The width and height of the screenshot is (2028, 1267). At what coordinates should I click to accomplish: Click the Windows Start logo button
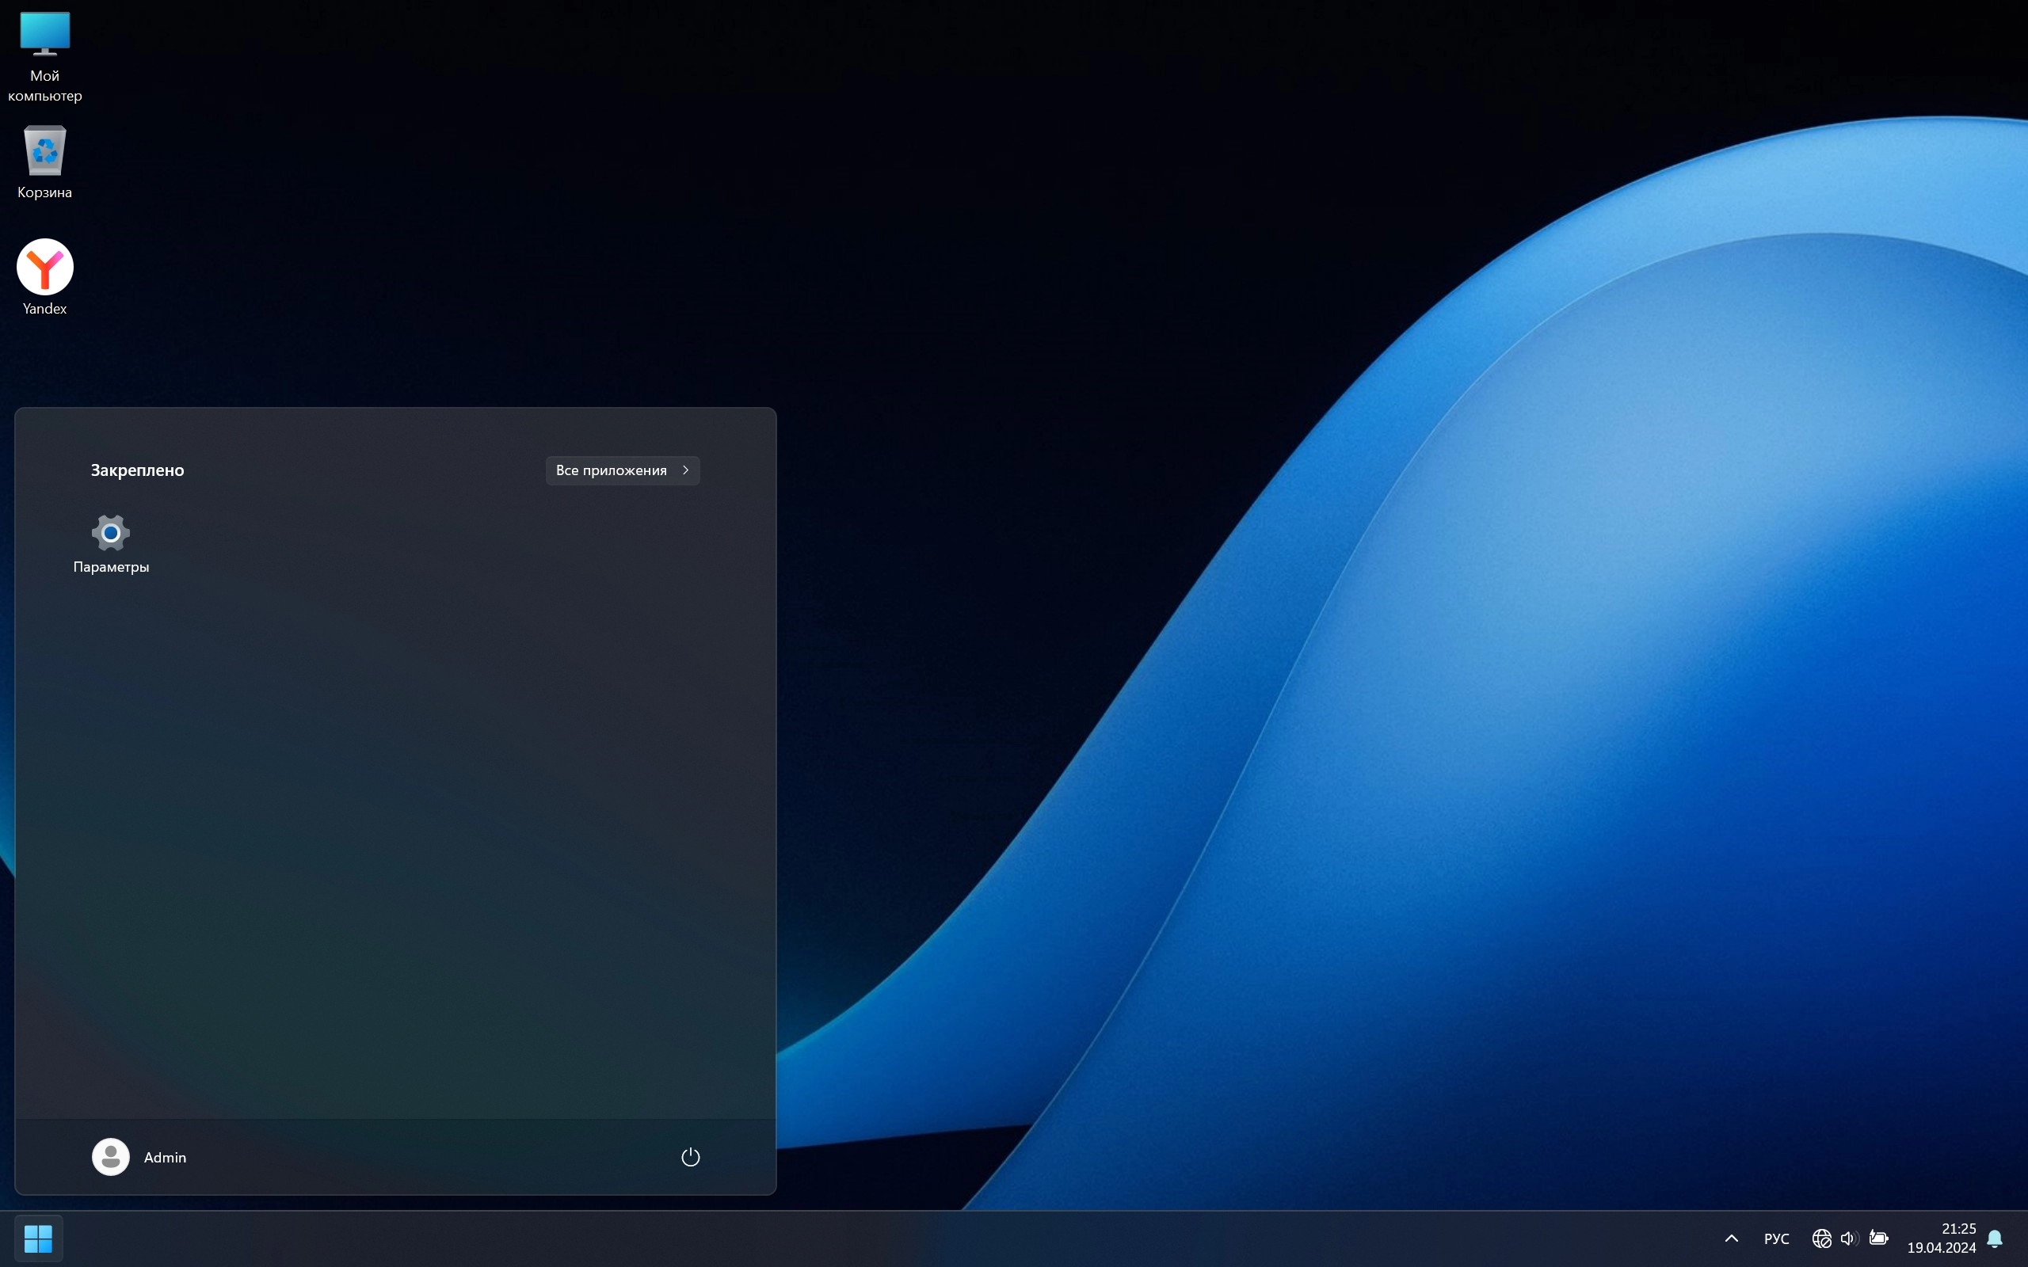39,1238
